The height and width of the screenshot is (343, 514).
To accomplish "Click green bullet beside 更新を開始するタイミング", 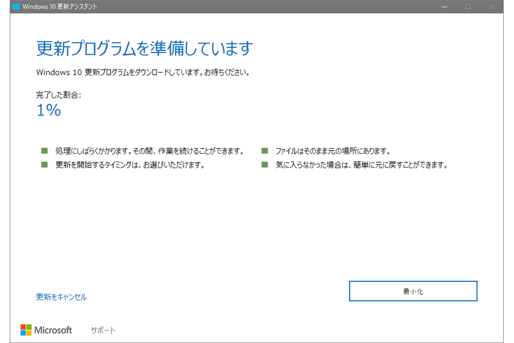I will click(45, 165).
